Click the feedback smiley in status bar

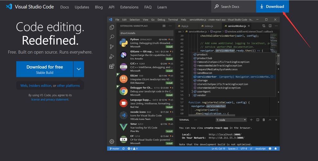coord(270,148)
